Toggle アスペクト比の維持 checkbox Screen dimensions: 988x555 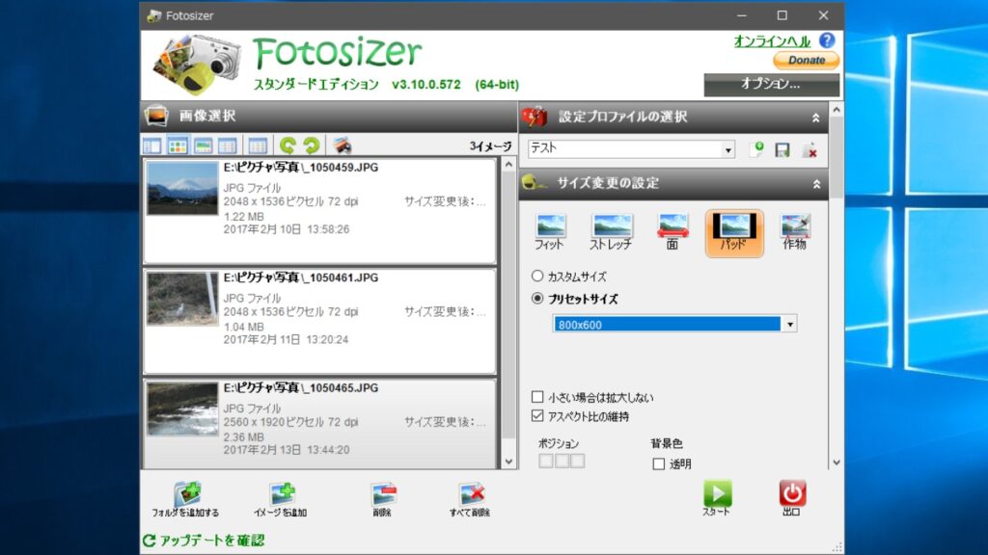pyautogui.click(x=537, y=416)
